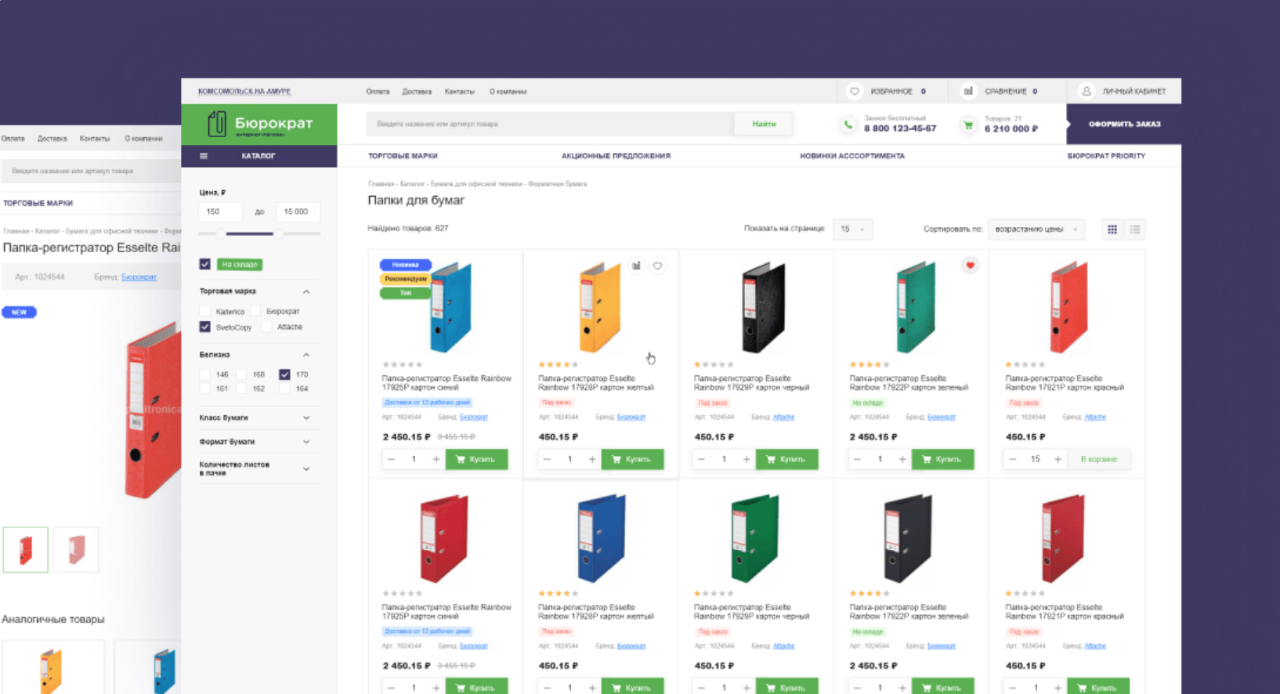This screenshot has height=694, width=1280.
Task: Check the Бюрократ brand filter checkbox
Action: pos(255,312)
